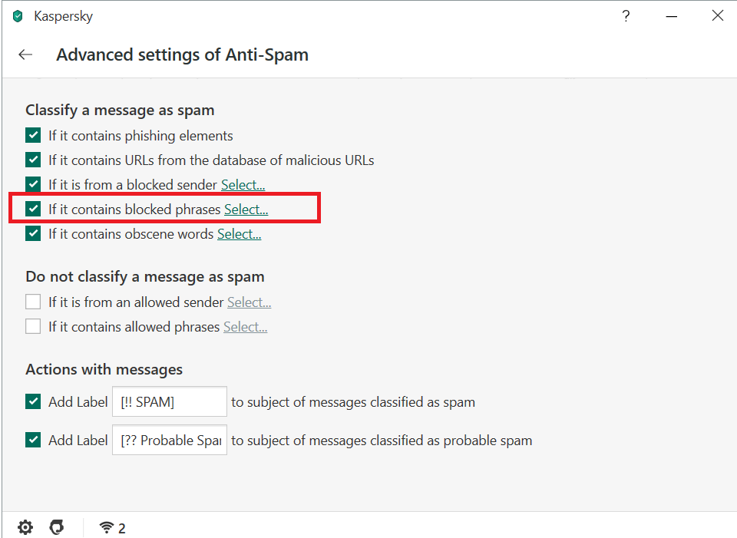Click the probable spam label field
Viewport: 737px width, 538px height.
[x=170, y=441]
